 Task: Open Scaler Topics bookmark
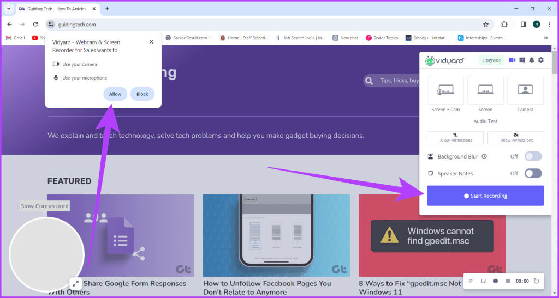382,38
